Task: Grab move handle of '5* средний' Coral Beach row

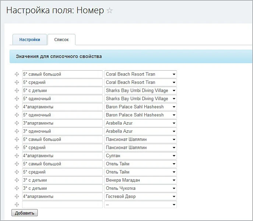Action: [x=17, y=83]
